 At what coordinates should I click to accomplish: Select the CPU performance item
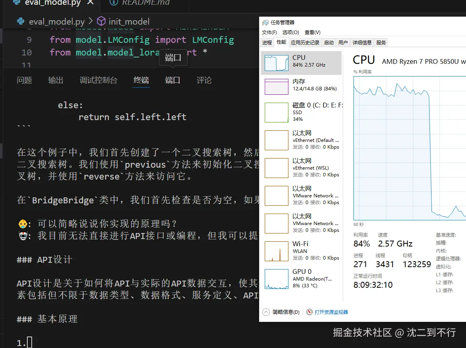coord(301,63)
